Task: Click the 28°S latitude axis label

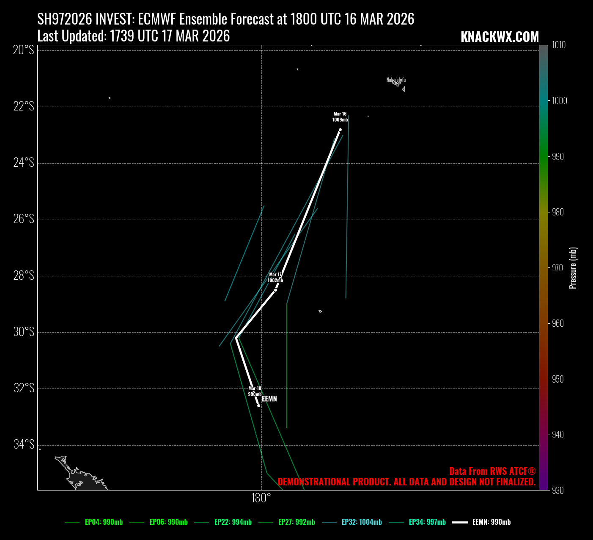Action: tap(24, 276)
